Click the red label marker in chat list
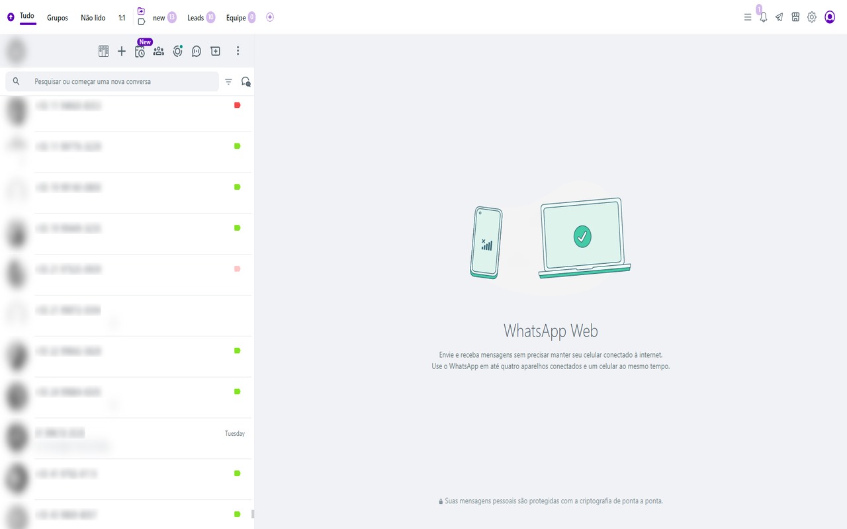Image resolution: width=847 pixels, height=529 pixels. (238, 105)
